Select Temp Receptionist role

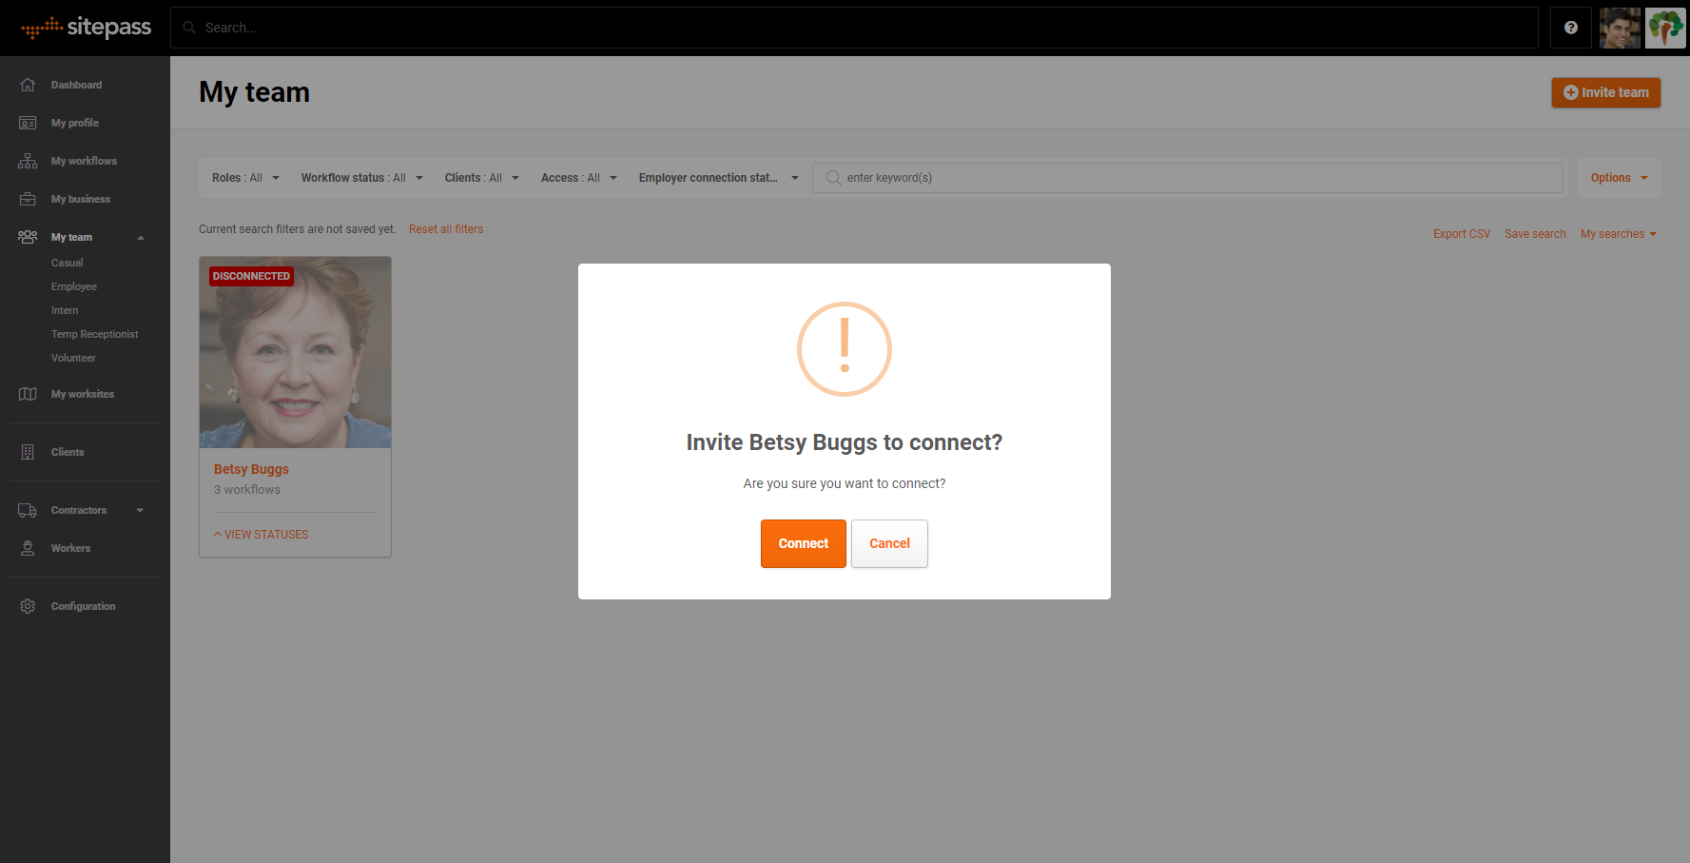(95, 334)
